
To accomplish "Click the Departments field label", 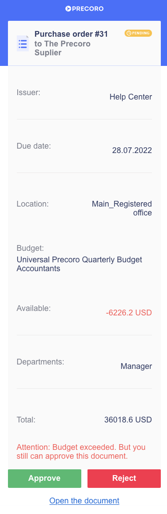I will point(40,362).
